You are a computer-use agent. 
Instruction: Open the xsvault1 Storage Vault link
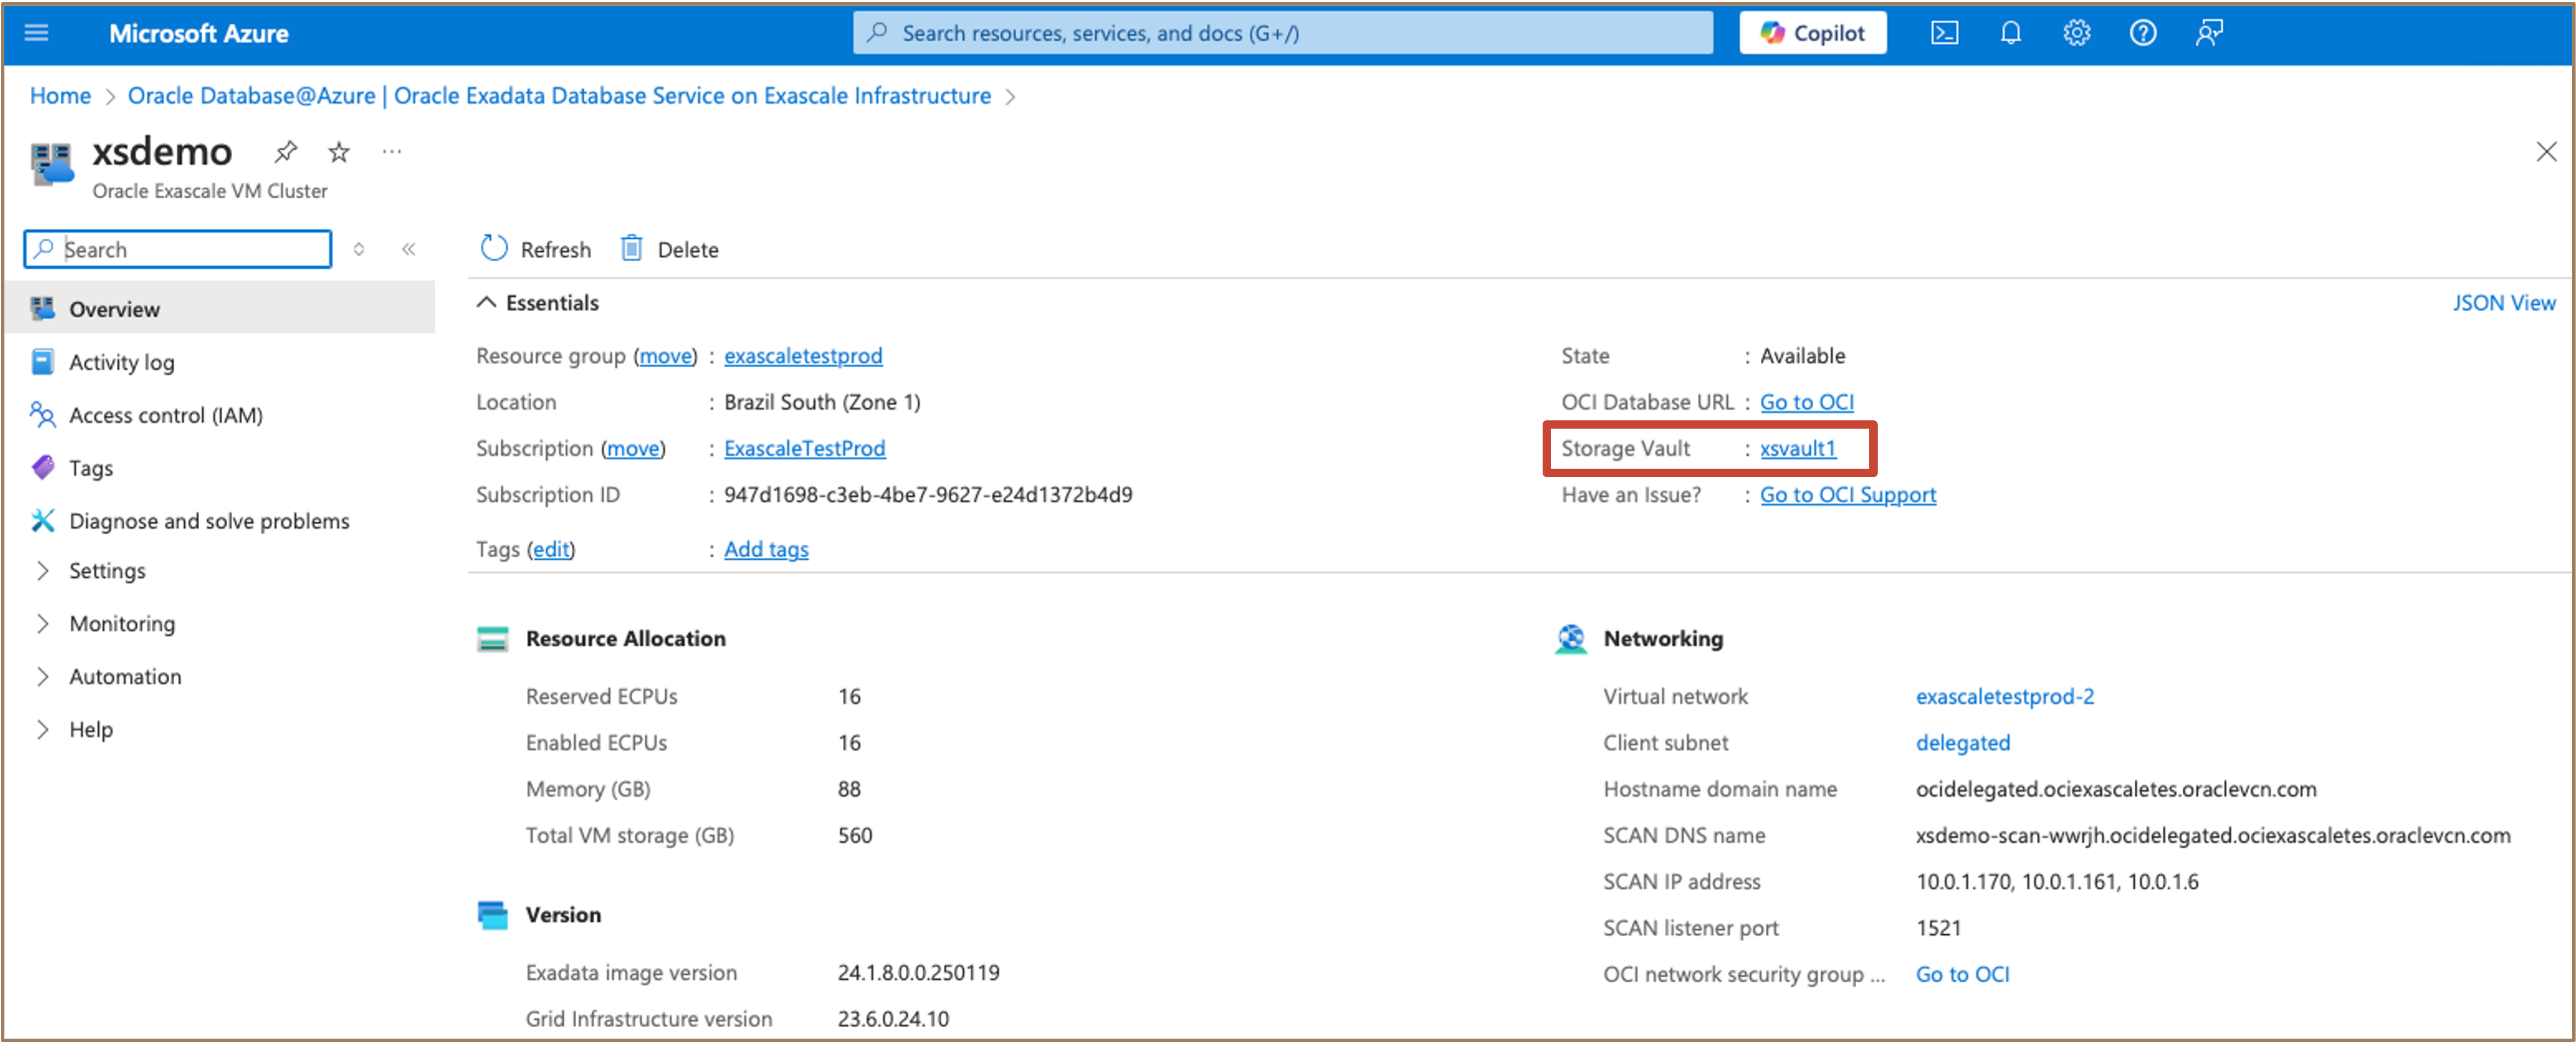1797,448
